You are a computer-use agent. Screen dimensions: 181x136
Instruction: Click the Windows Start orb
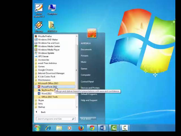click(37, 128)
